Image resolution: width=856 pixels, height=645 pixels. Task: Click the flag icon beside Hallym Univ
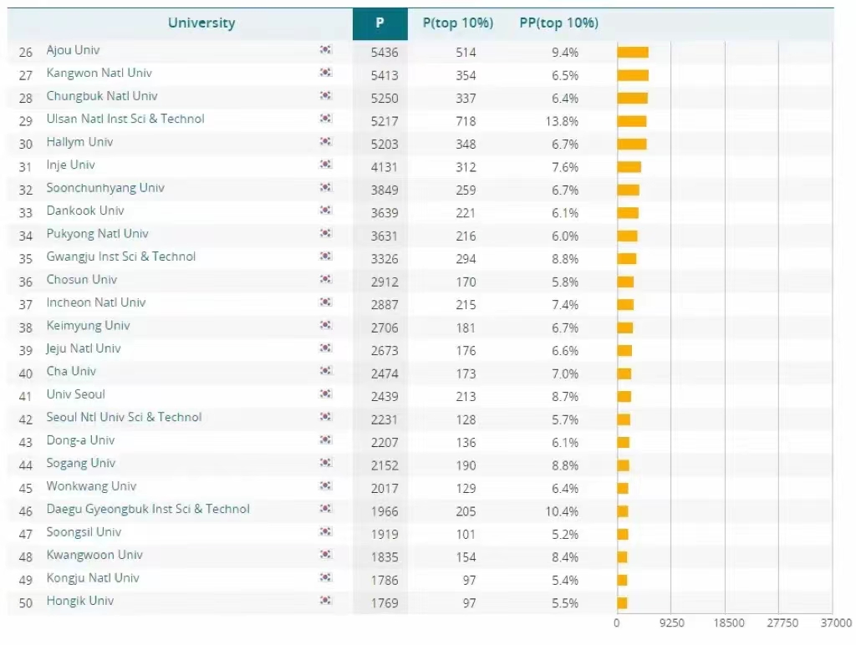coord(326,141)
